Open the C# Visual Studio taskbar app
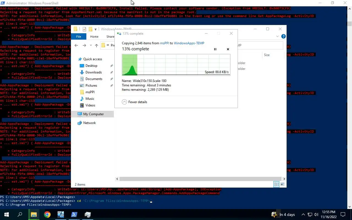352x220 pixels. tap(61, 215)
